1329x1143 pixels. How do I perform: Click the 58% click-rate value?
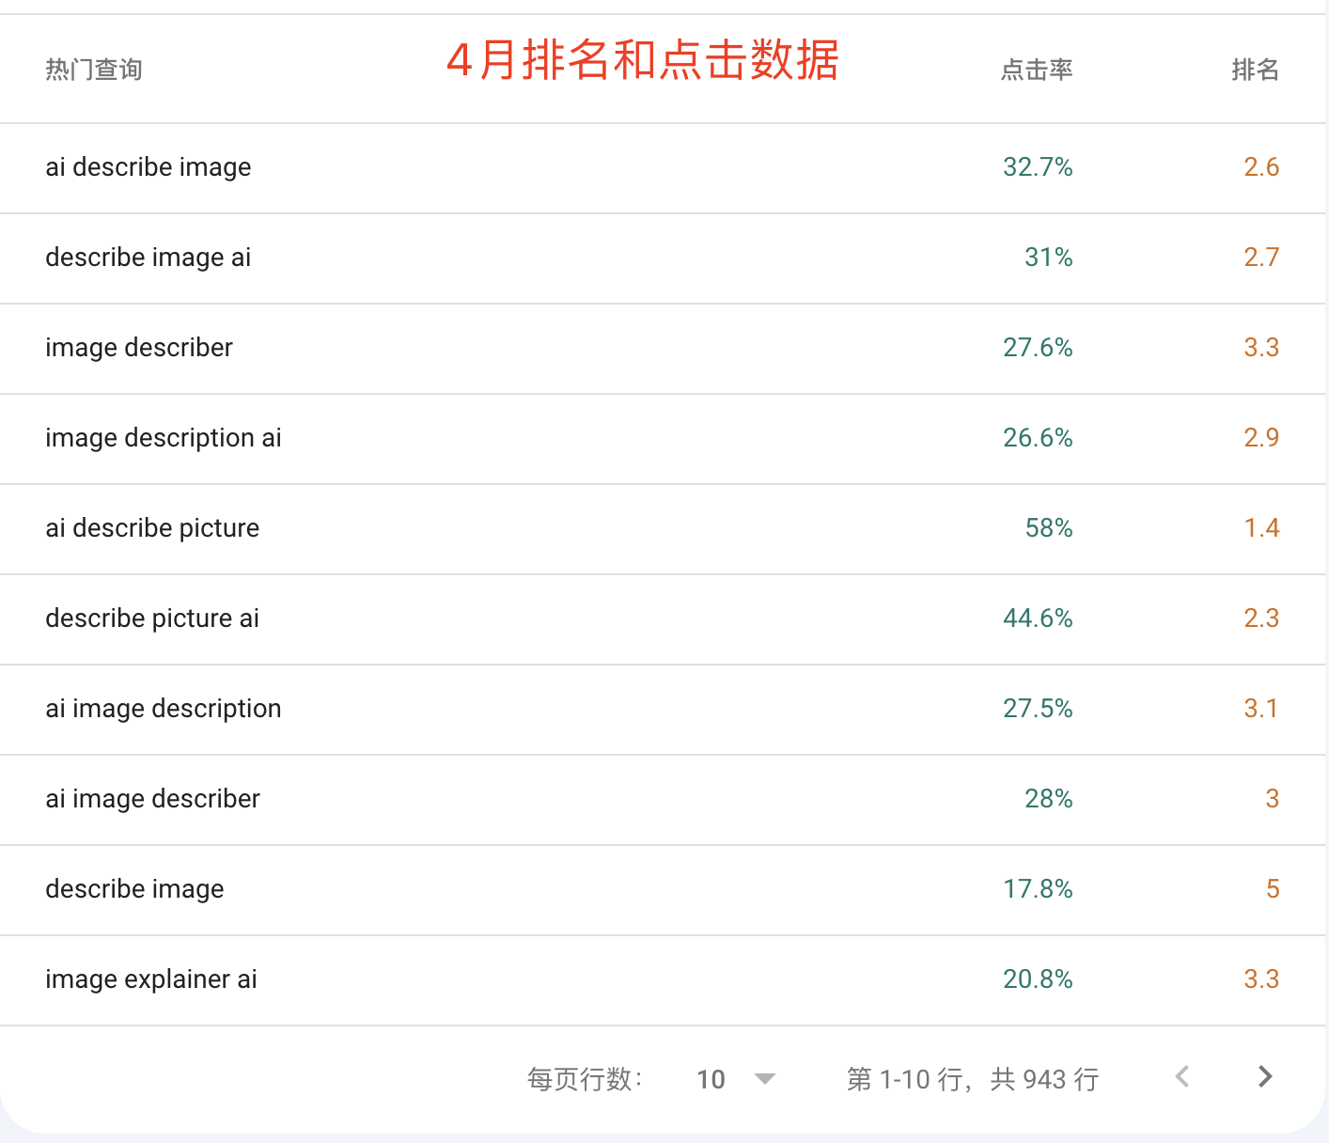(x=1049, y=528)
